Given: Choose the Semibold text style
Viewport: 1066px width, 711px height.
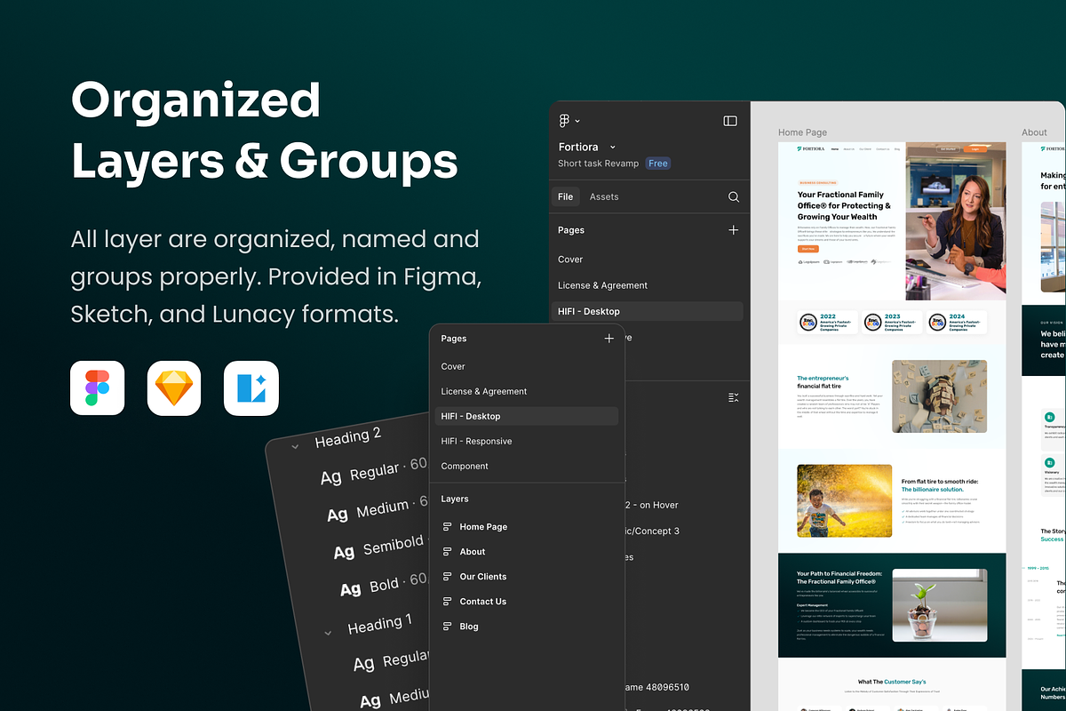Looking at the screenshot, I should 380,548.
